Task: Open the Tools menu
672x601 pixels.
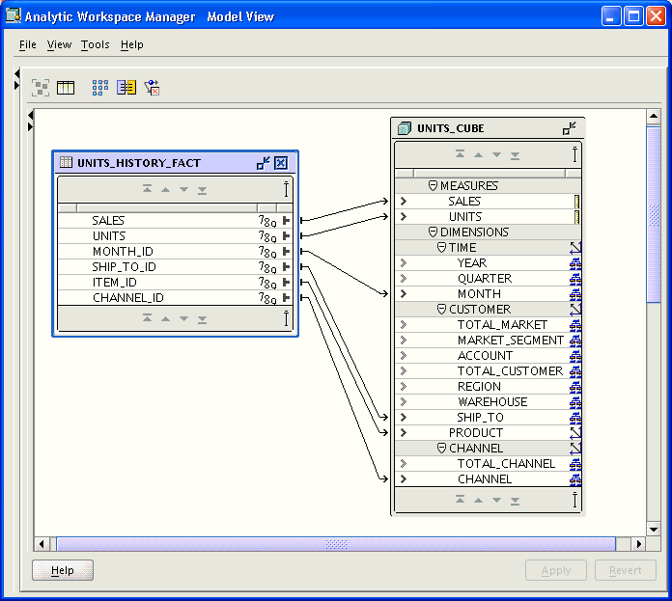Action: [x=96, y=44]
